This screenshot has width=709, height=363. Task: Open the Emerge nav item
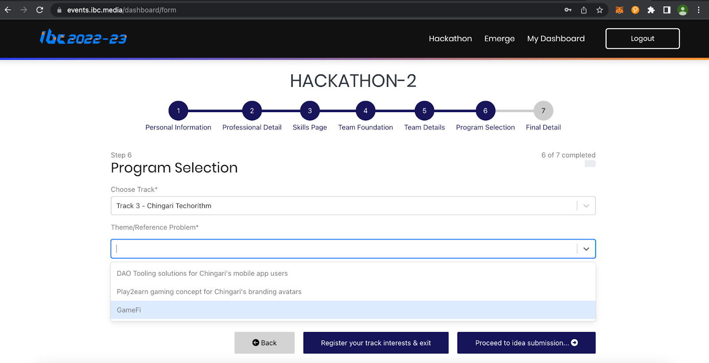pyautogui.click(x=499, y=39)
